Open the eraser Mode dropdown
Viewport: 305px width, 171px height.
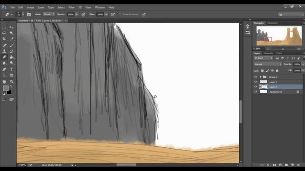pyautogui.click(x=49, y=14)
